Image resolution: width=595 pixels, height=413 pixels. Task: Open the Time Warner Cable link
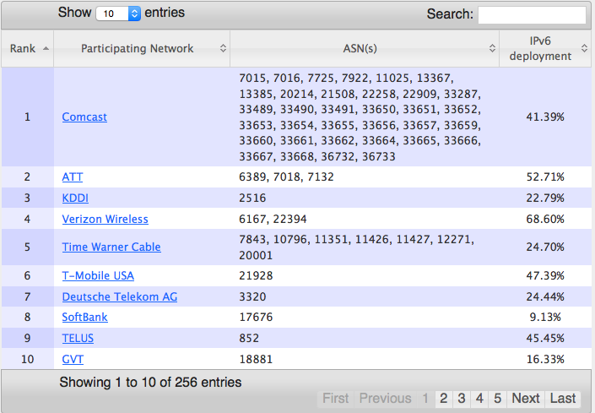tap(111, 247)
